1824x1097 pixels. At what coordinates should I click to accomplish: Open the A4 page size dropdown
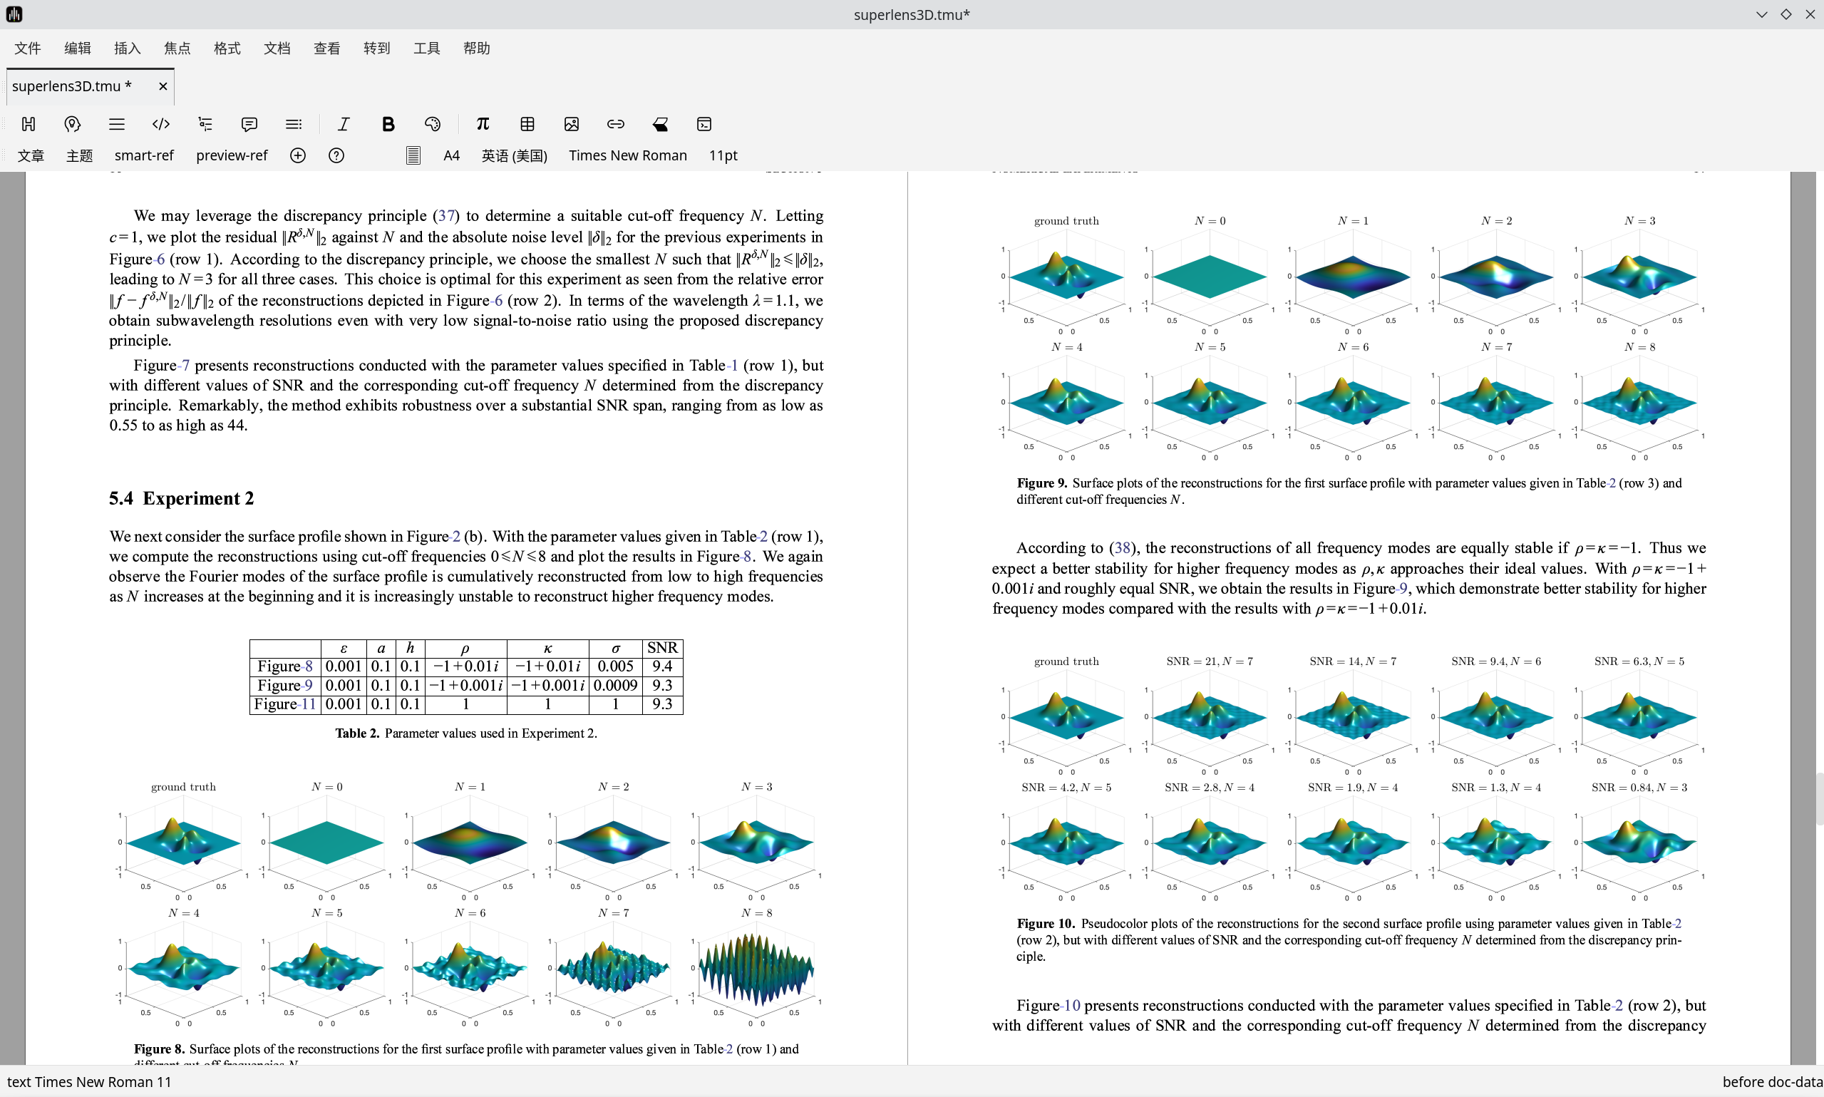(452, 155)
